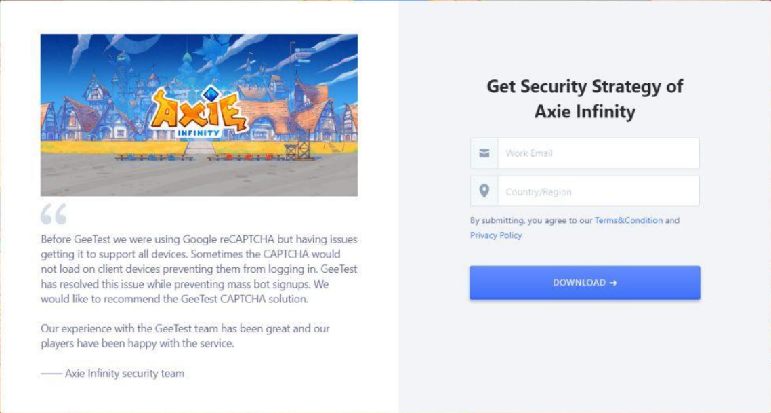Click the 'Get Security Strategy' heading
This screenshot has height=413, width=771.
click(585, 98)
